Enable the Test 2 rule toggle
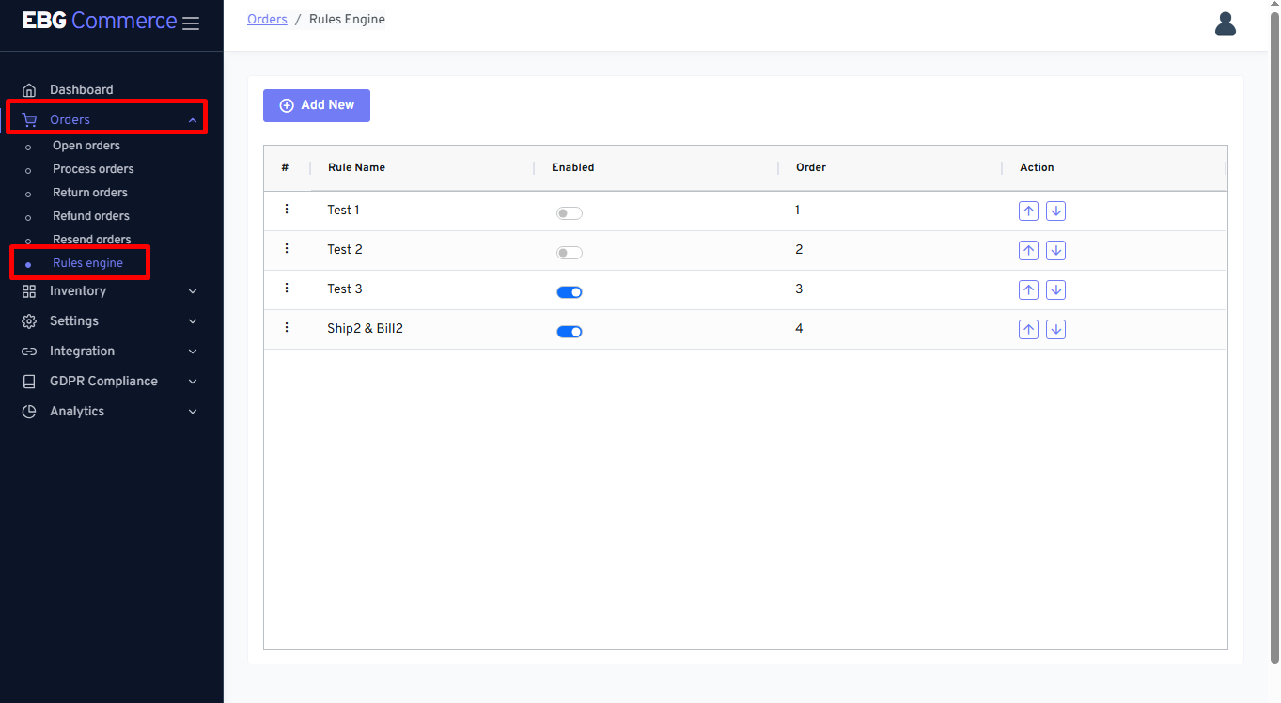Image resolution: width=1281 pixels, height=703 pixels. [569, 253]
